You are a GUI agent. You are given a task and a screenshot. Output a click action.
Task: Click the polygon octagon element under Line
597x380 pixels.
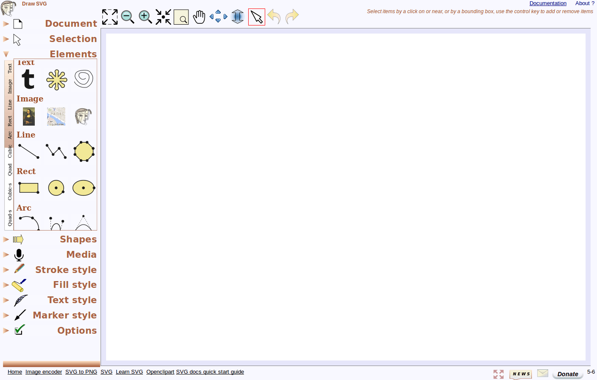pos(84,152)
